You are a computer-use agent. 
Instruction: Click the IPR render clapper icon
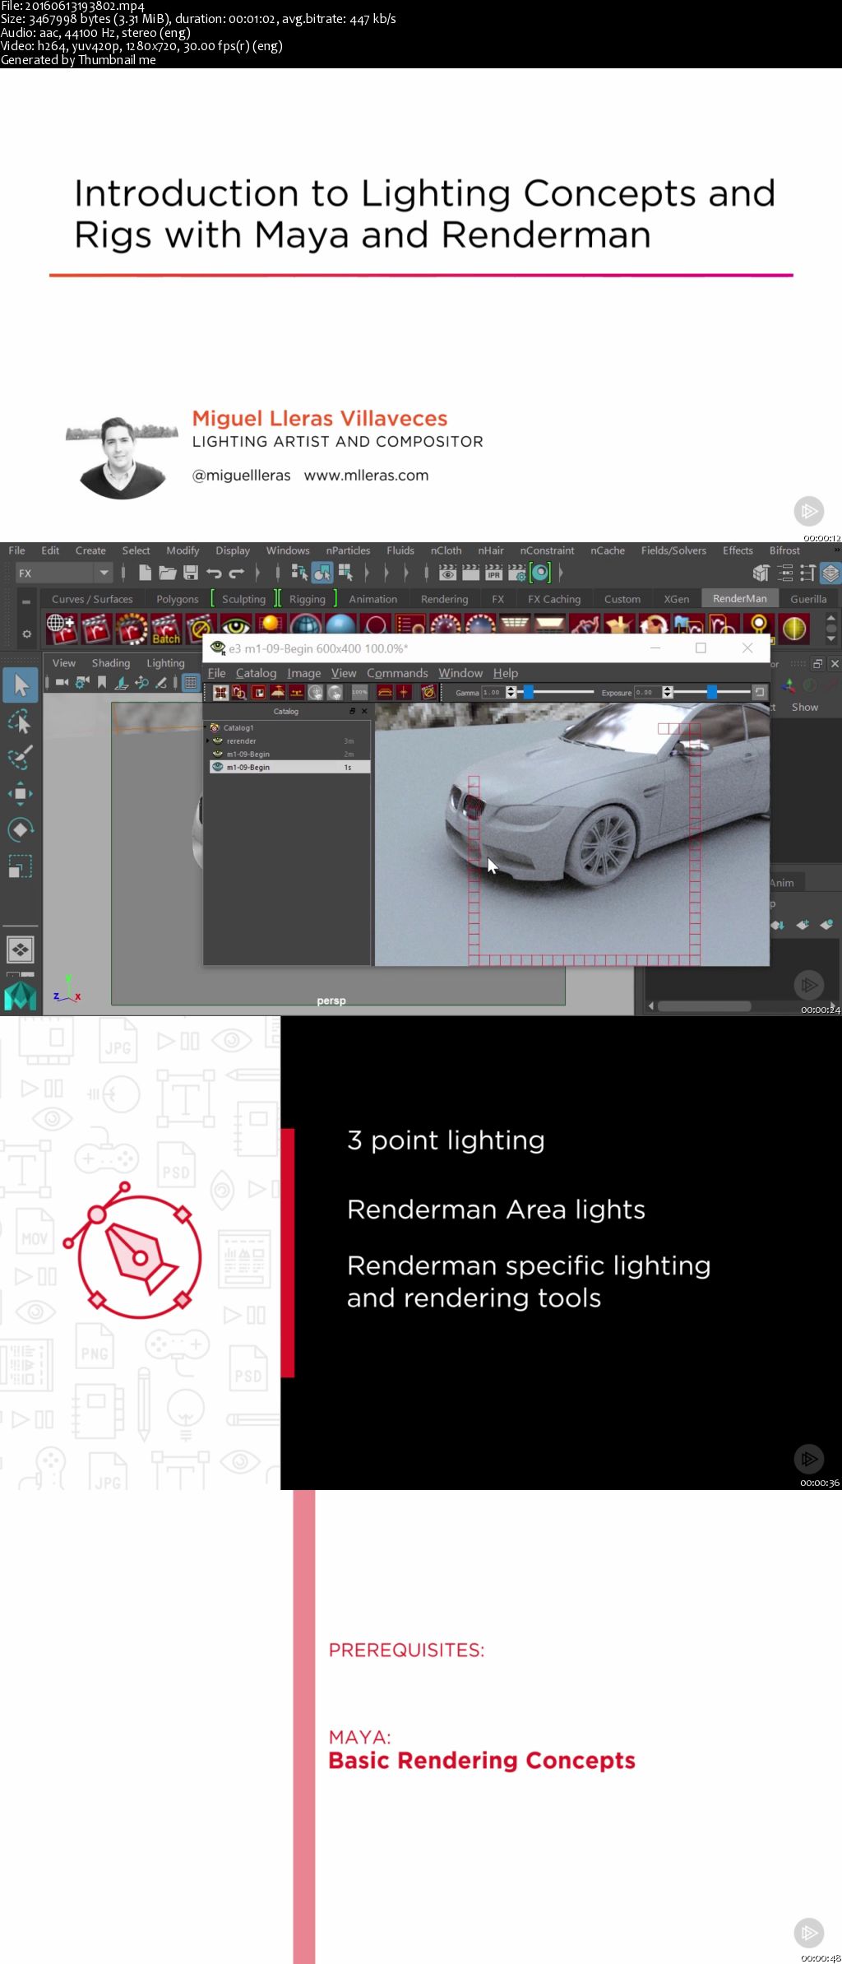493,573
